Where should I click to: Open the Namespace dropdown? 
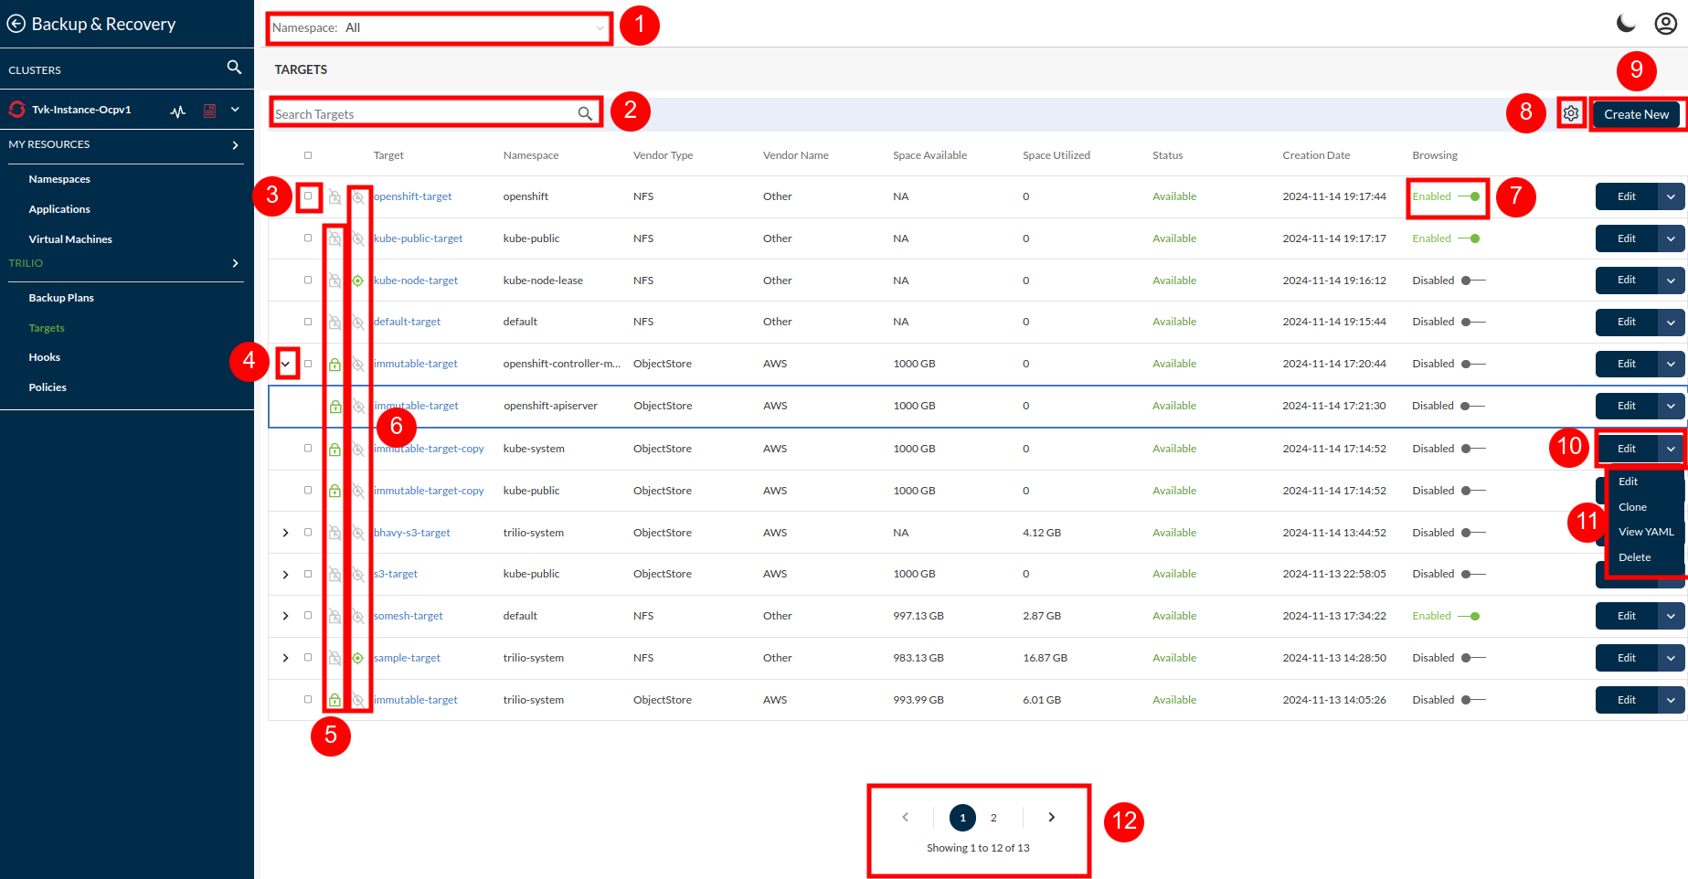439,28
